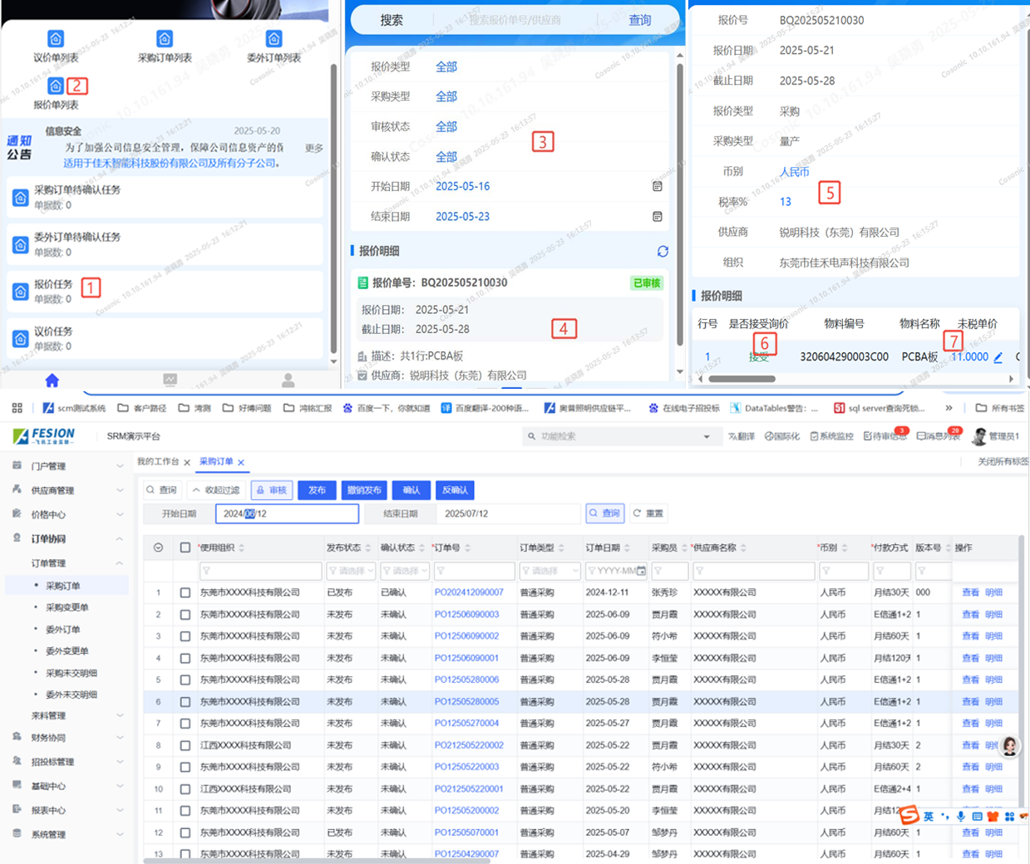Check row with order PO12506090003

click(185, 615)
